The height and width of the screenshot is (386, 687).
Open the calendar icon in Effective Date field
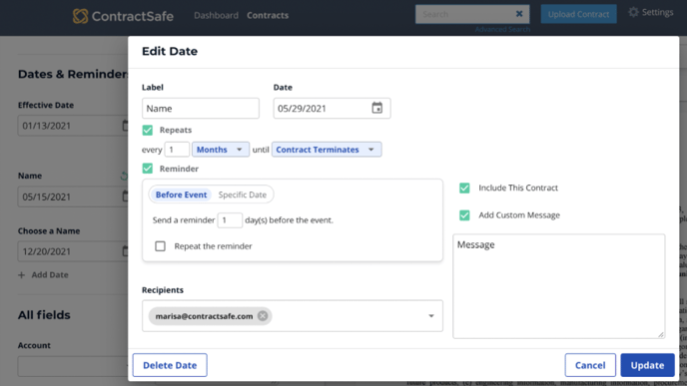(x=125, y=126)
